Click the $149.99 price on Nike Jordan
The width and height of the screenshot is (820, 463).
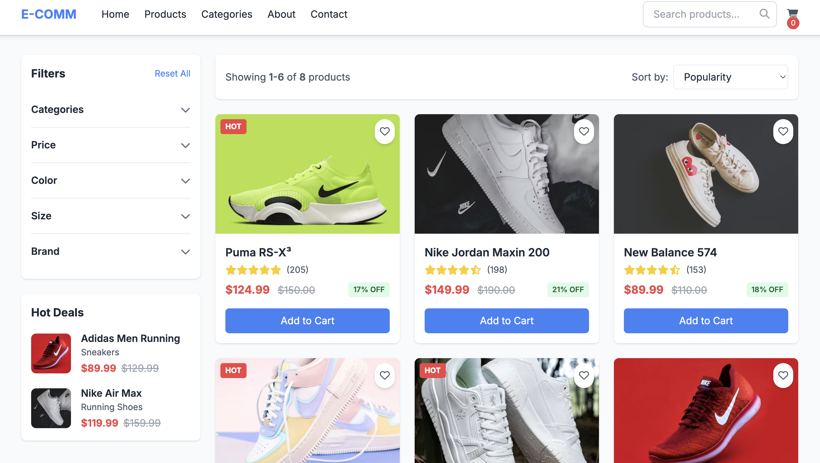click(x=447, y=290)
